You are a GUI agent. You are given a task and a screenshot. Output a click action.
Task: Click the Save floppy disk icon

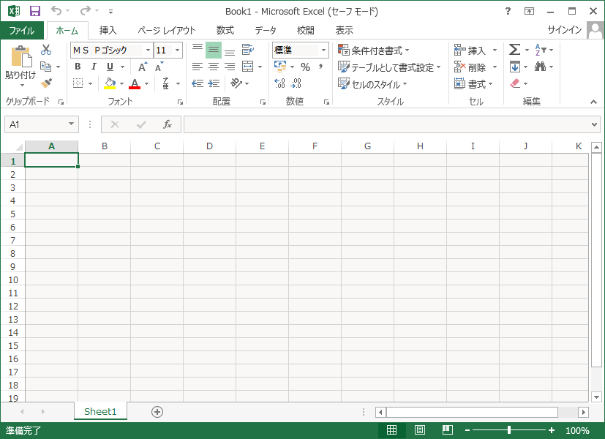[x=34, y=11]
